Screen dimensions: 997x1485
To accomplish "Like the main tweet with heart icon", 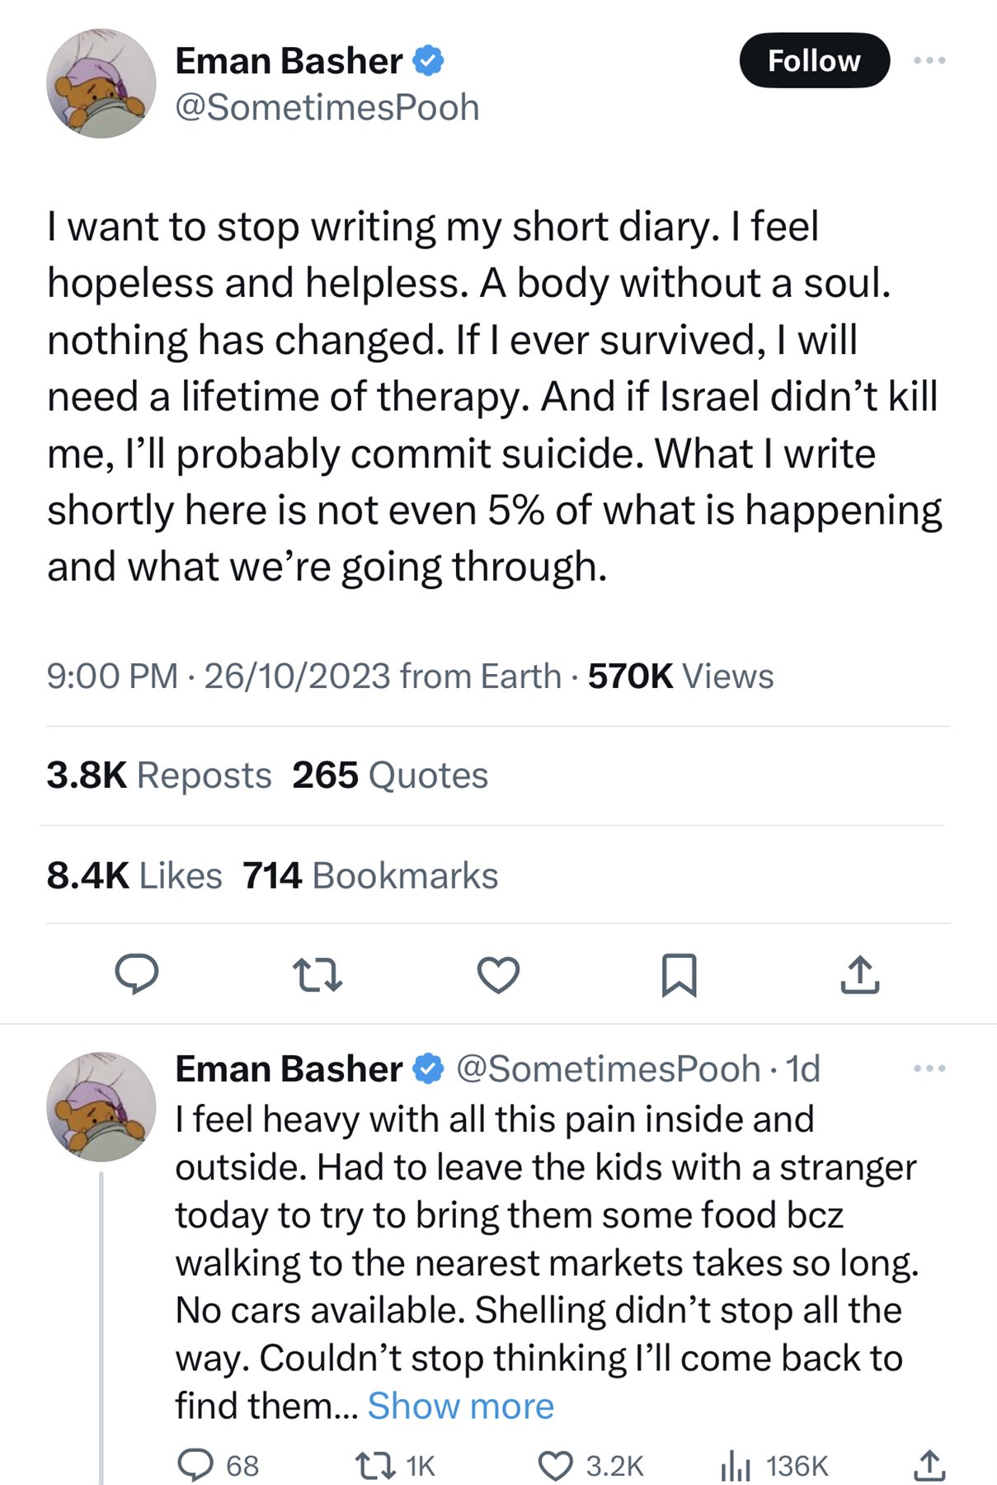I will [499, 974].
